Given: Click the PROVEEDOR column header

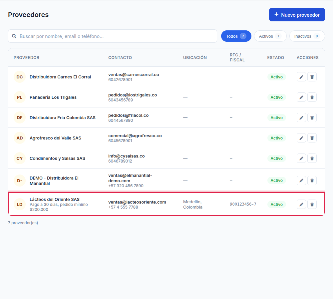Looking at the screenshot, I should click(27, 58).
